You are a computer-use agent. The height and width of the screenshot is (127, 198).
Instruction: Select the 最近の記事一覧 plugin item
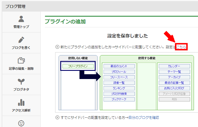174,83
